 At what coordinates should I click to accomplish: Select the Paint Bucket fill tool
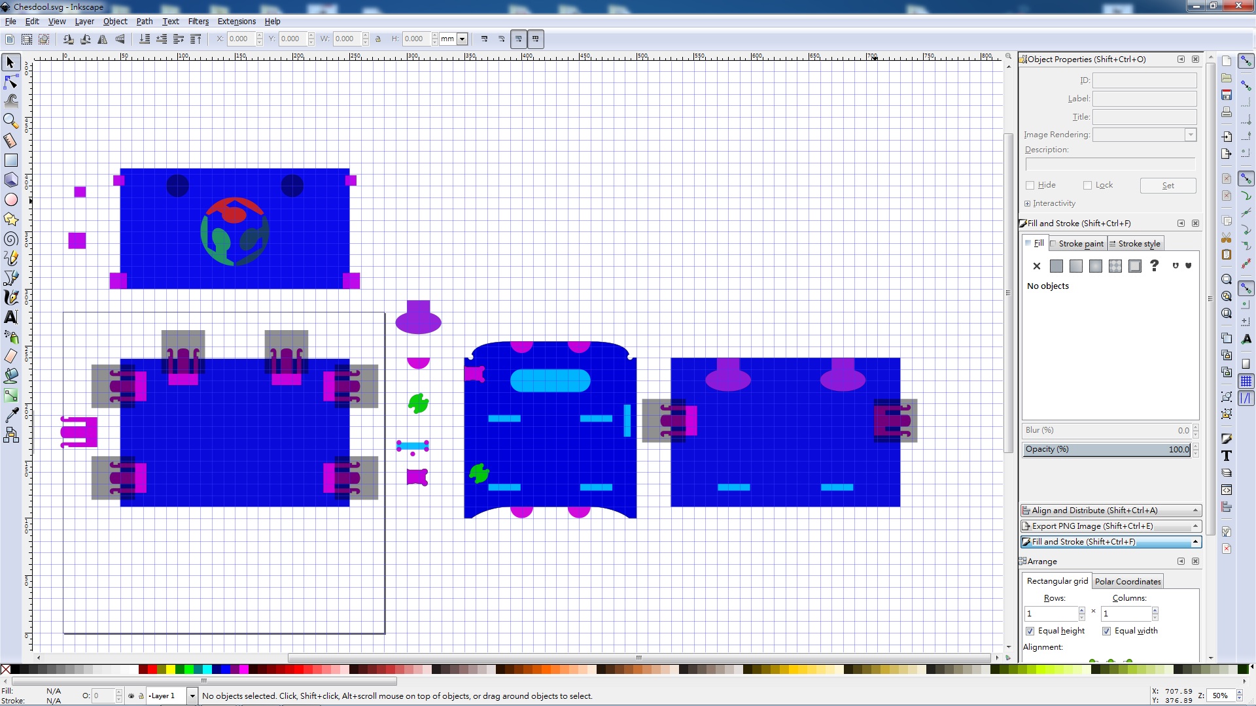[11, 376]
